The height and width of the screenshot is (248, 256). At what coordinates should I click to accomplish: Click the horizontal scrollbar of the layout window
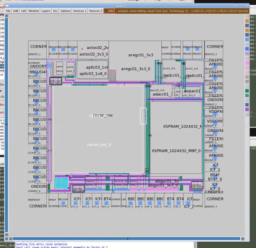click(127, 239)
